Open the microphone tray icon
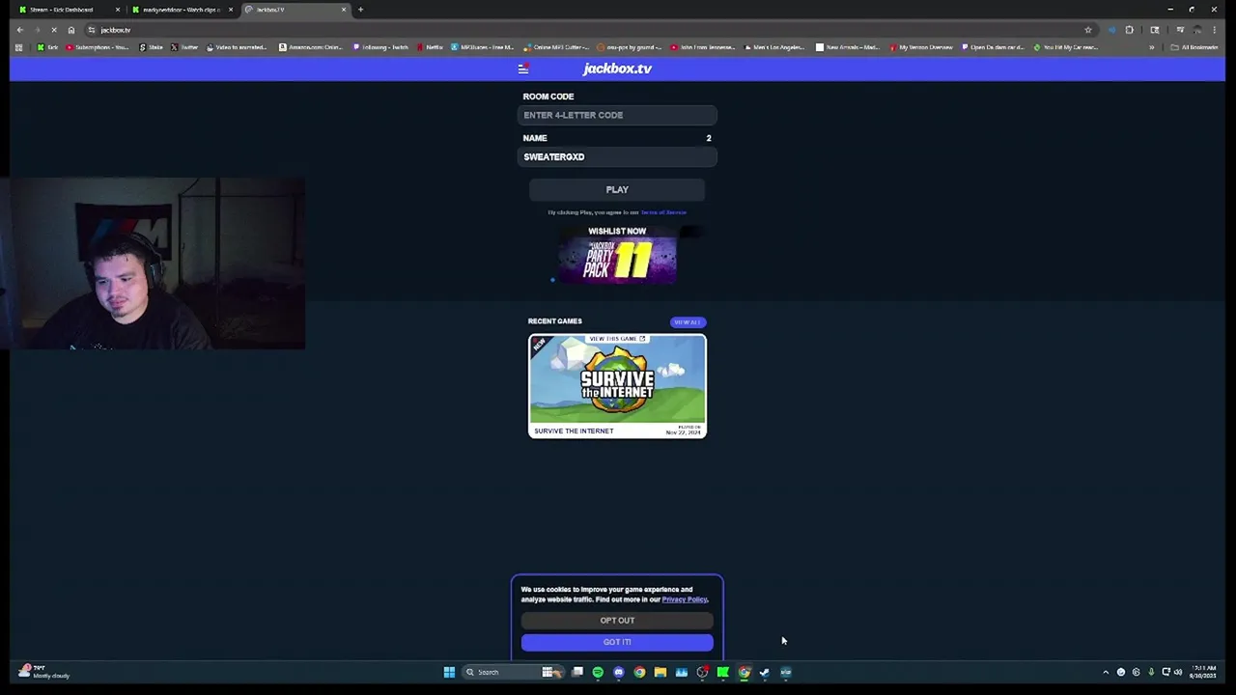The height and width of the screenshot is (695, 1236). point(1151,673)
